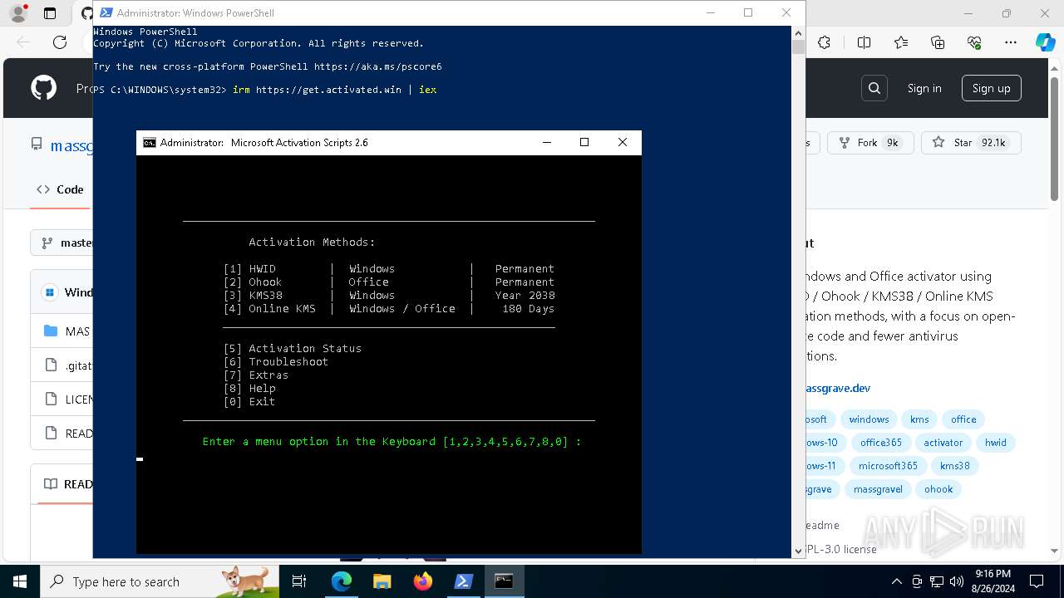Click '[5] Activation Status' text

[x=292, y=348]
